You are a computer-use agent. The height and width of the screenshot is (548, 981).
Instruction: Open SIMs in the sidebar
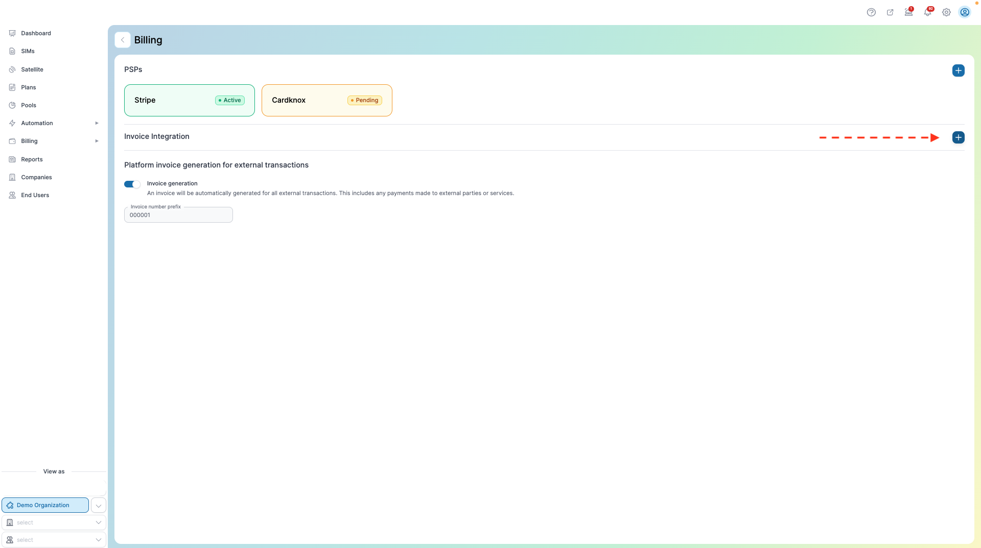(x=28, y=51)
